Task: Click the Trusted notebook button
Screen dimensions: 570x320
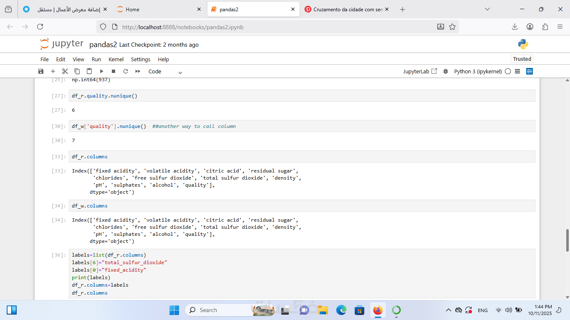Action: [x=522, y=59]
